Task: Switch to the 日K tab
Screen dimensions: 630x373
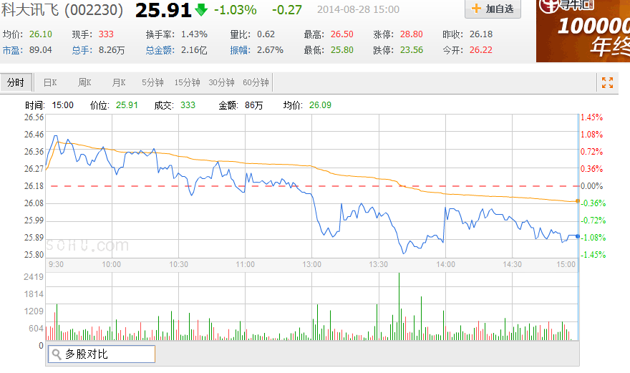Action: tap(50, 82)
